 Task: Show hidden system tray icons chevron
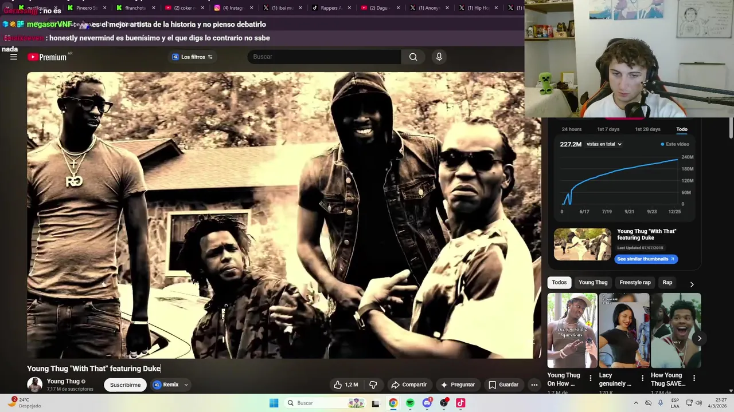click(x=636, y=403)
